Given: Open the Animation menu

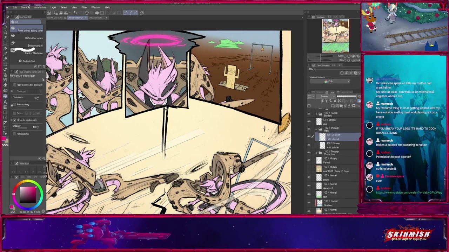Looking at the screenshot, I should tap(40, 7).
